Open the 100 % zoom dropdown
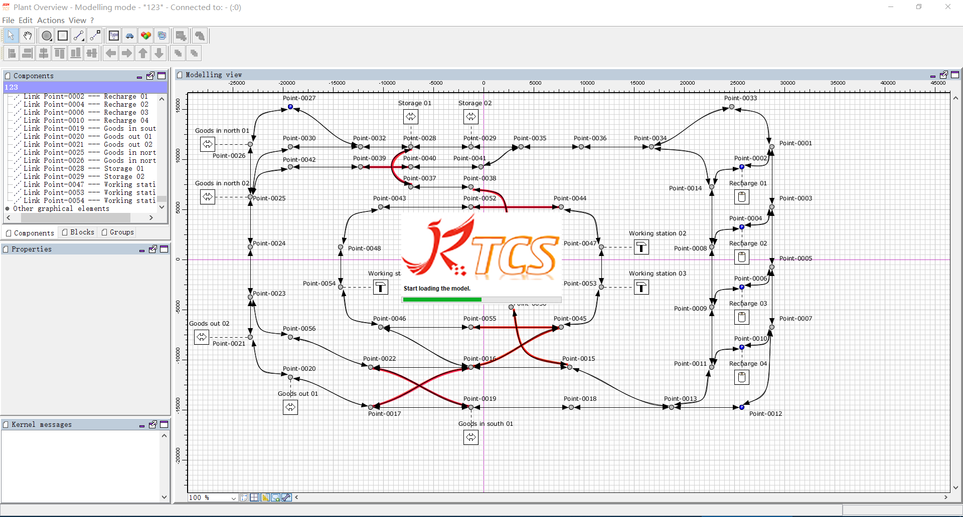963x517 pixels. click(233, 498)
